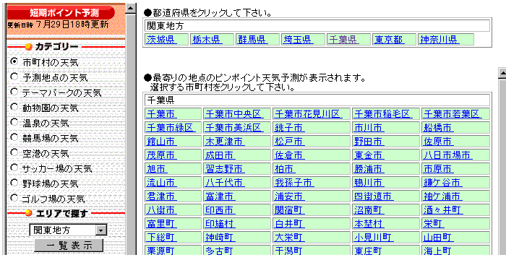Image resolution: width=506 pixels, height=260 pixels.
Task: Click 千葉市若葉区 link
Action: click(453, 114)
